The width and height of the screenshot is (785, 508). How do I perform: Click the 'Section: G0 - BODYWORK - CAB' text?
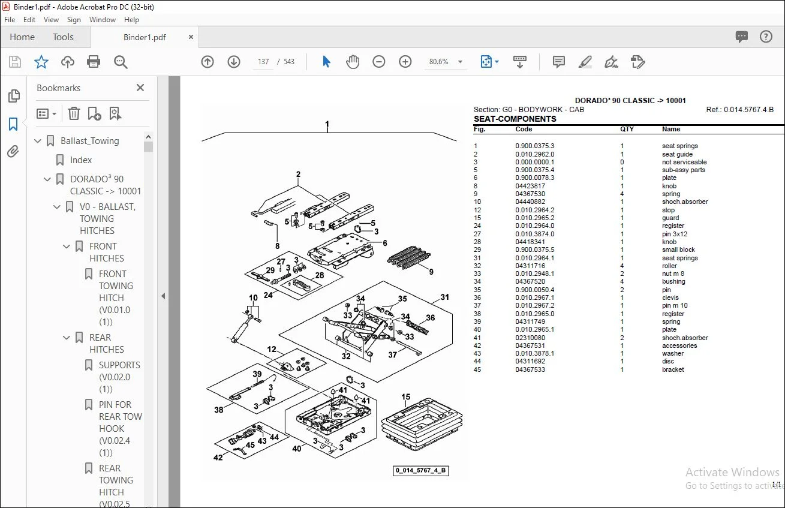pyautogui.click(x=529, y=110)
